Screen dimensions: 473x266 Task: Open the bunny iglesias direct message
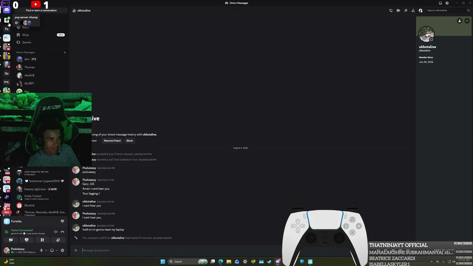[41, 189]
